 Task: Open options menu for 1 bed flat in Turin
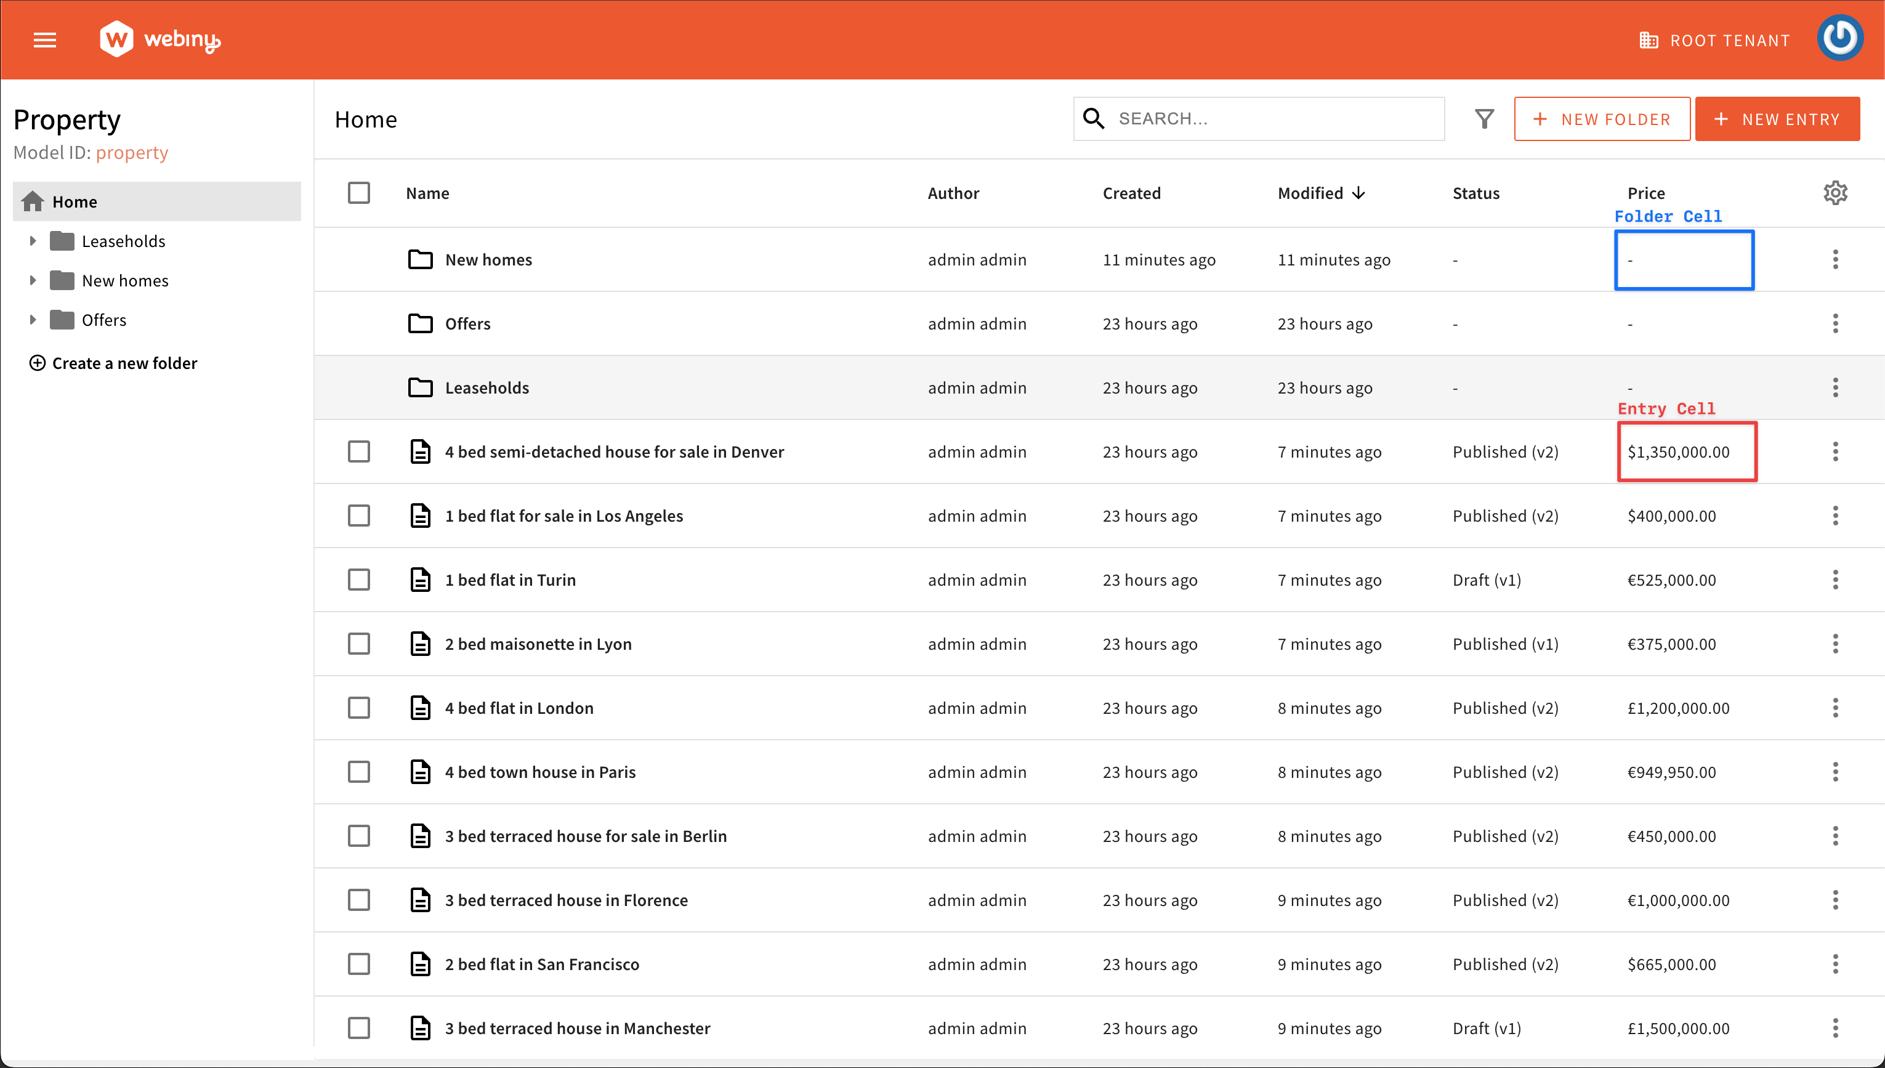1835,580
